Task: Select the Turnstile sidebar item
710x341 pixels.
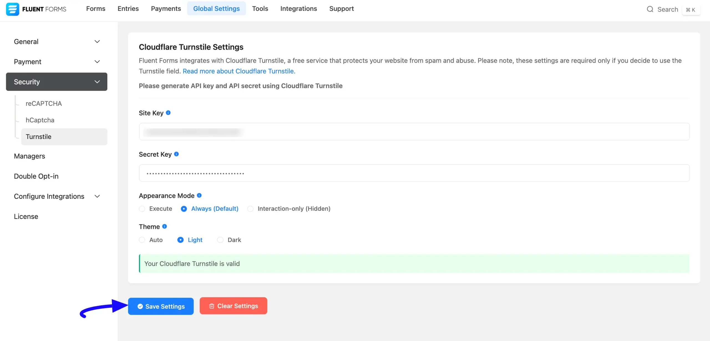Action: click(64, 137)
